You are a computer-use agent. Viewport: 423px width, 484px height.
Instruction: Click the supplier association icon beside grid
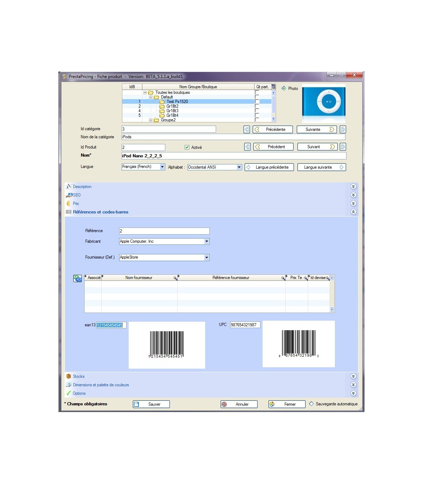point(78,279)
